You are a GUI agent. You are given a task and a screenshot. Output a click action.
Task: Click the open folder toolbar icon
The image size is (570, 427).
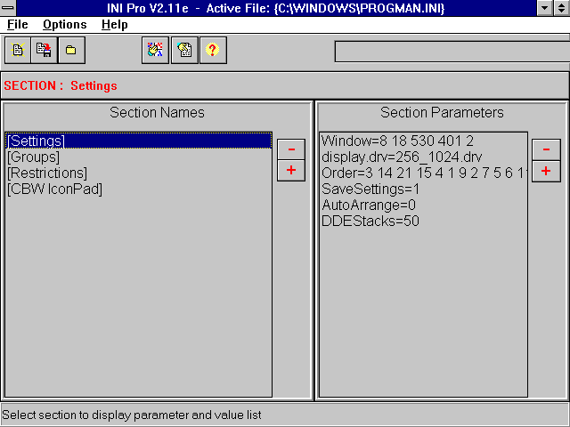pyautogui.click(x=70, y=51)
